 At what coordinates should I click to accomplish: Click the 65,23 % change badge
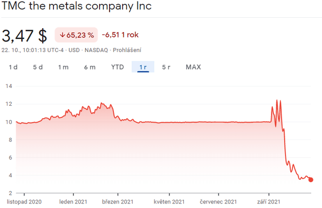[76, 35]
